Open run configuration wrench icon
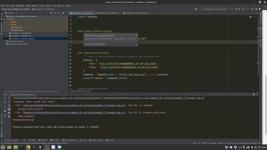This screenshot has height=150, width=267. pyautogui.click(x=5, y=102)
